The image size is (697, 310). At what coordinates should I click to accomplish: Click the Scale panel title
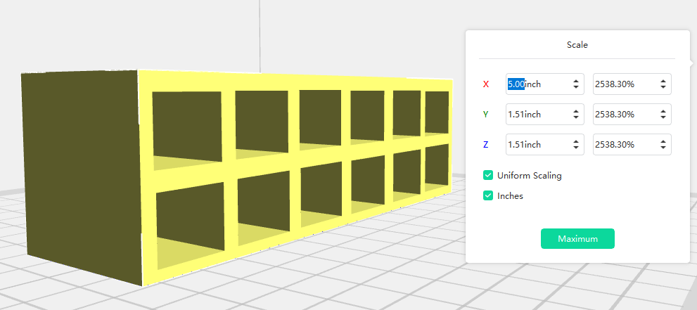click(x=577, y=45)
